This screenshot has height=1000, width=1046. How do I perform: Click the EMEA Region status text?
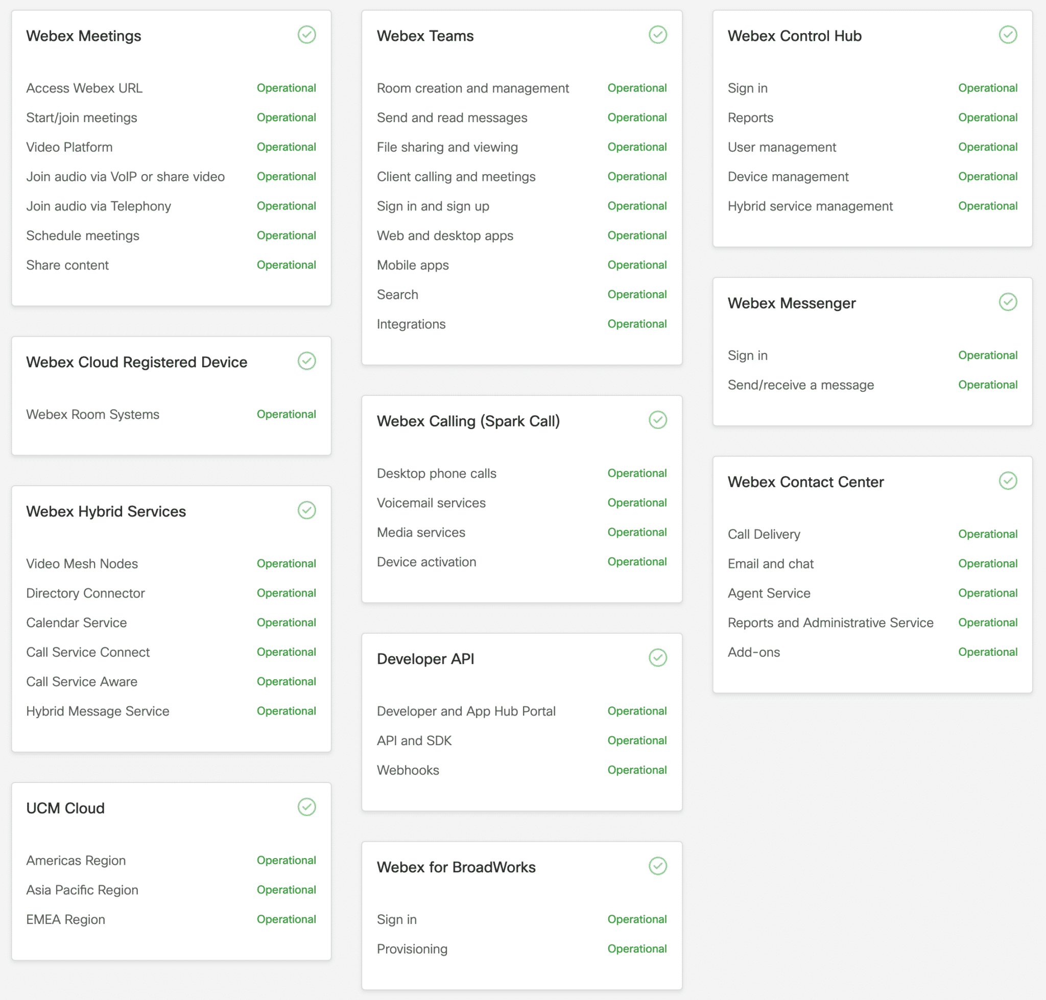coord(287,919)
